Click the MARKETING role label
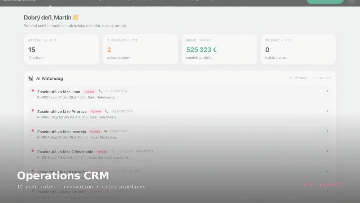The width and height of the screenshot is (360, 203). (119, 131)
